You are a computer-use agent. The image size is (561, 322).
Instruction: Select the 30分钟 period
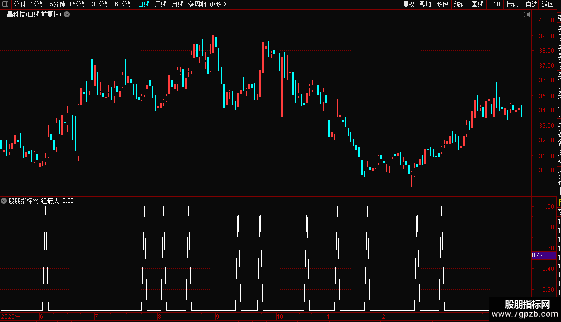pyautogui.click(x=101, y=4)
